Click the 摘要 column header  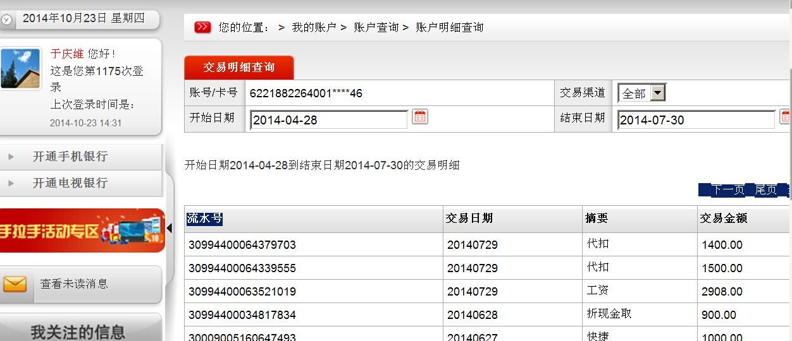point(597,218)
